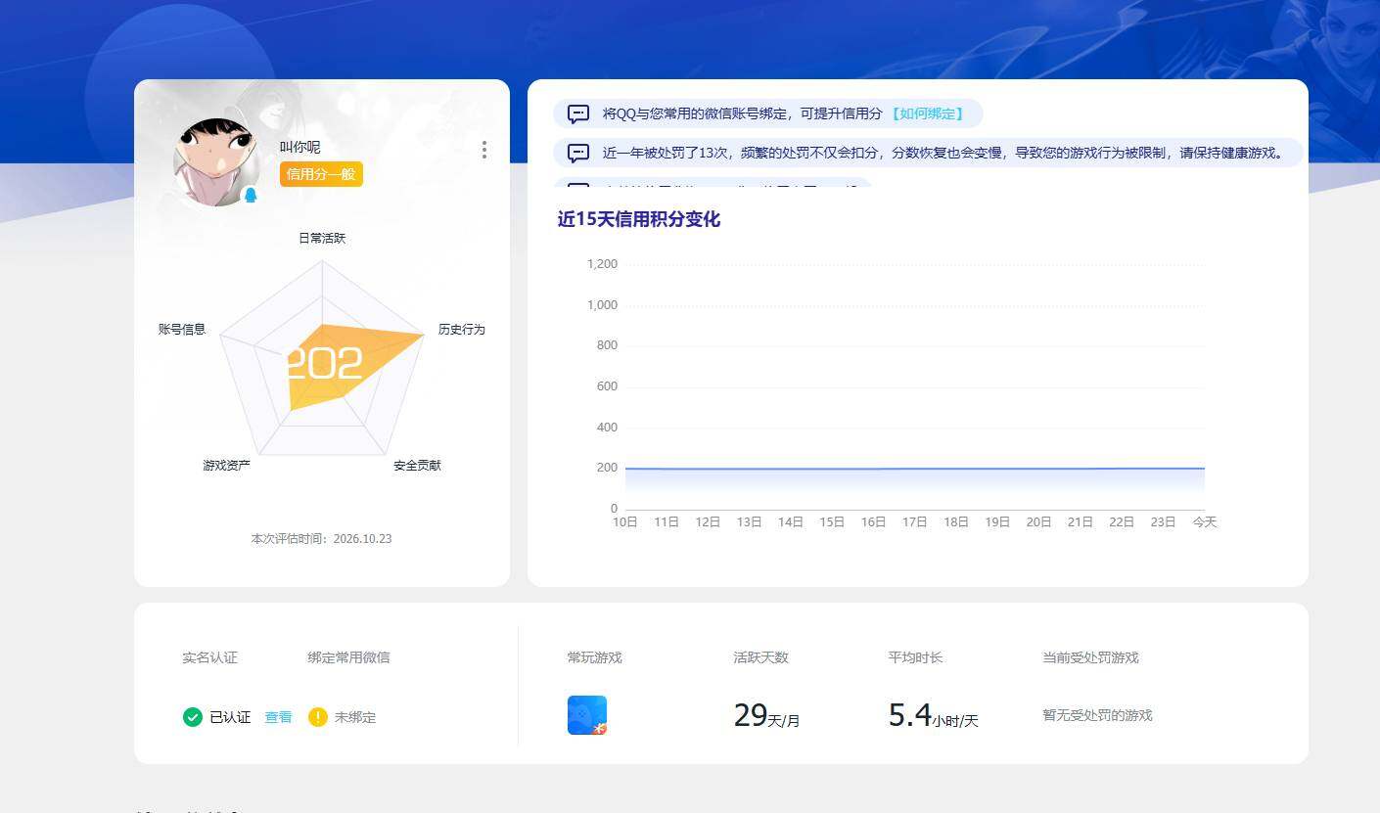Click the 安全贡献 radar label
This screenshot has width=1380, height=813.
pos(418,466)
